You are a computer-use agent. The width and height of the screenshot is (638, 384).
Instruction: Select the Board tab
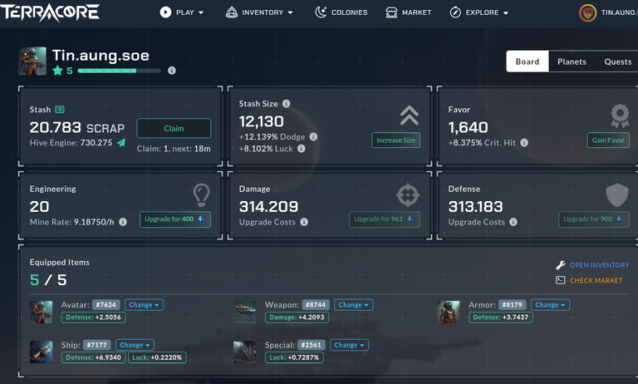coord(528,62)
